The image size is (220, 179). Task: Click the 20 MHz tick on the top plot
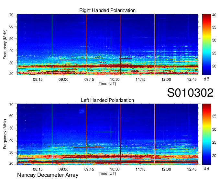[x=11, y=74]
